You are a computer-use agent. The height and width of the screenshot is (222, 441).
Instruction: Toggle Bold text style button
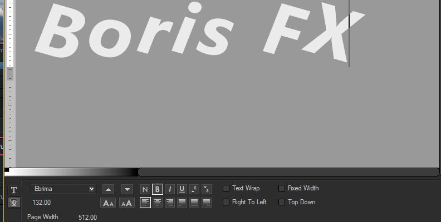tap(158, 189)
